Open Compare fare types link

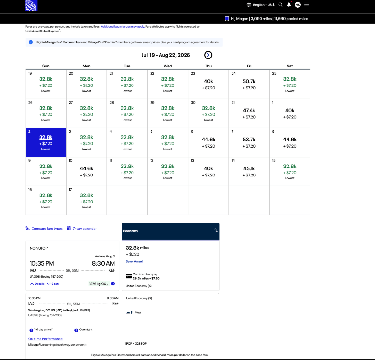point(47,229)
